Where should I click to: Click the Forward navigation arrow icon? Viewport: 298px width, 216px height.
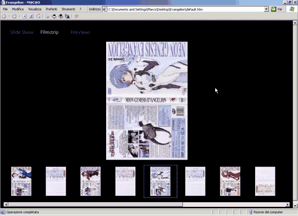[14, 16]
